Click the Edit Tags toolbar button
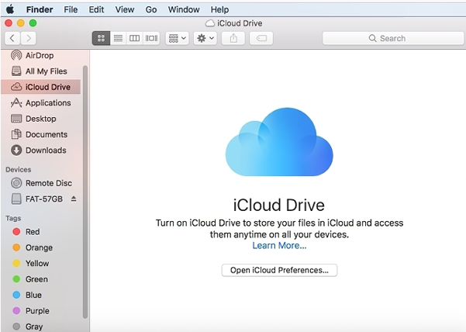 261,38
